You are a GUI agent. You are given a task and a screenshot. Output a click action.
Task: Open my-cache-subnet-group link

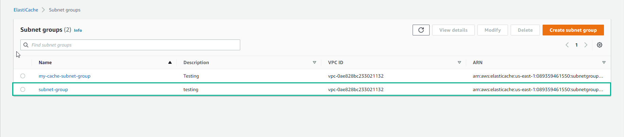(64, 76)
